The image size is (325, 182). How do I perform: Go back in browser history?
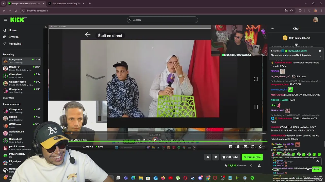pyautogui.click(x=4, y=11)
